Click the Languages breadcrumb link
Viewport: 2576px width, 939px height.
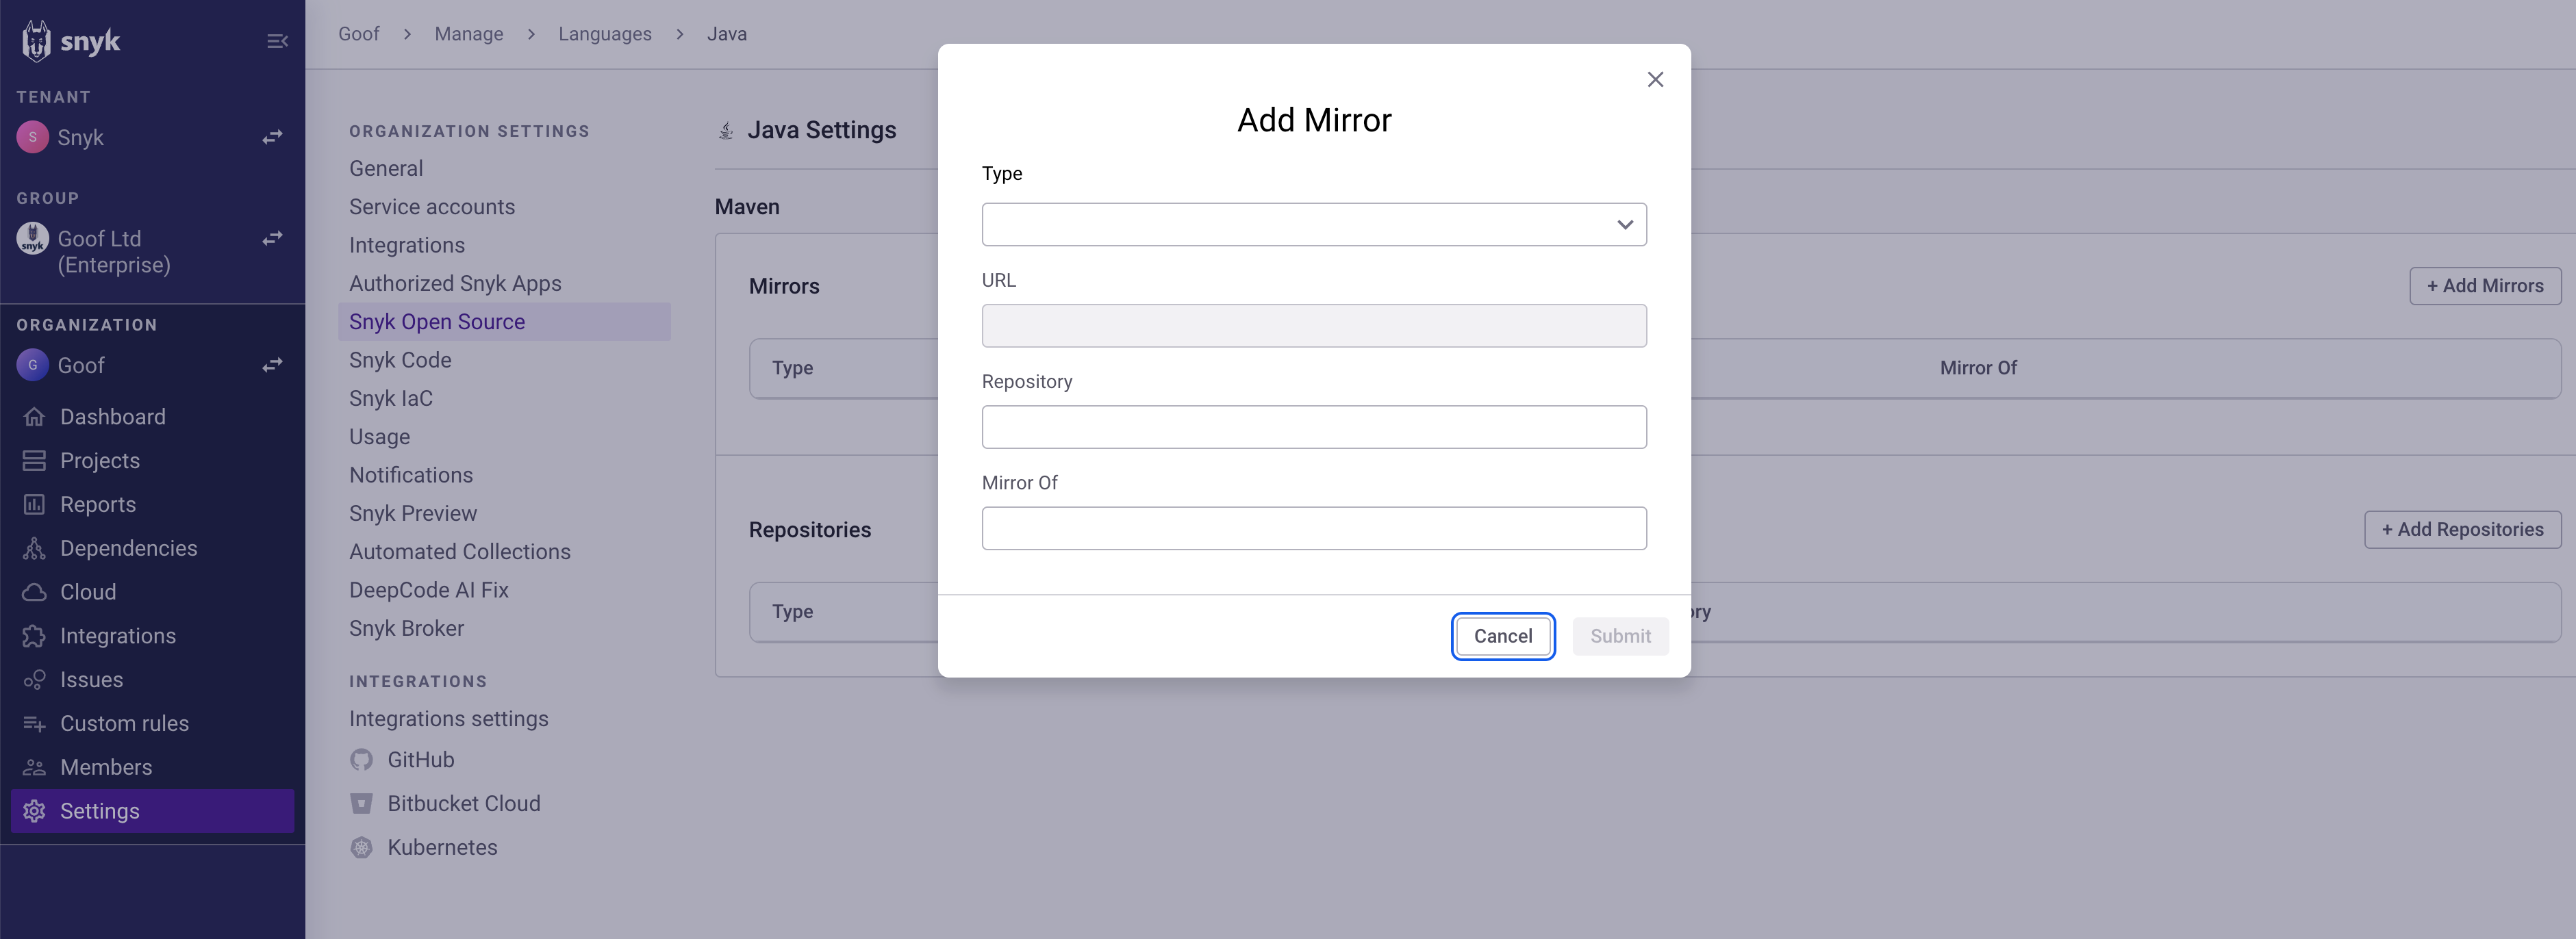(604, 34)
